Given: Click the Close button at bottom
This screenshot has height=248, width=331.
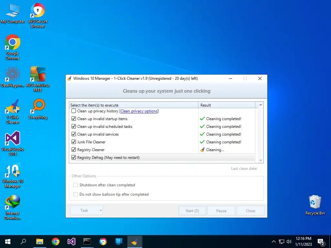Looking at the screenshot, I should 251,211.
